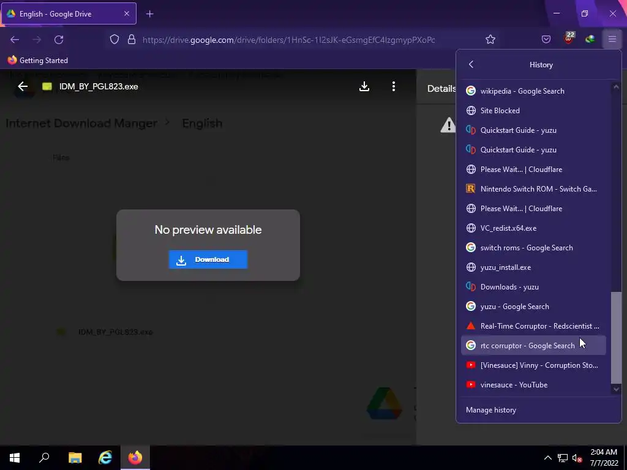Open '[Vinesauce] Vinny - Corruption Sto...' entry
Screen dimensions: 627x470
click(x=533, y=365)
